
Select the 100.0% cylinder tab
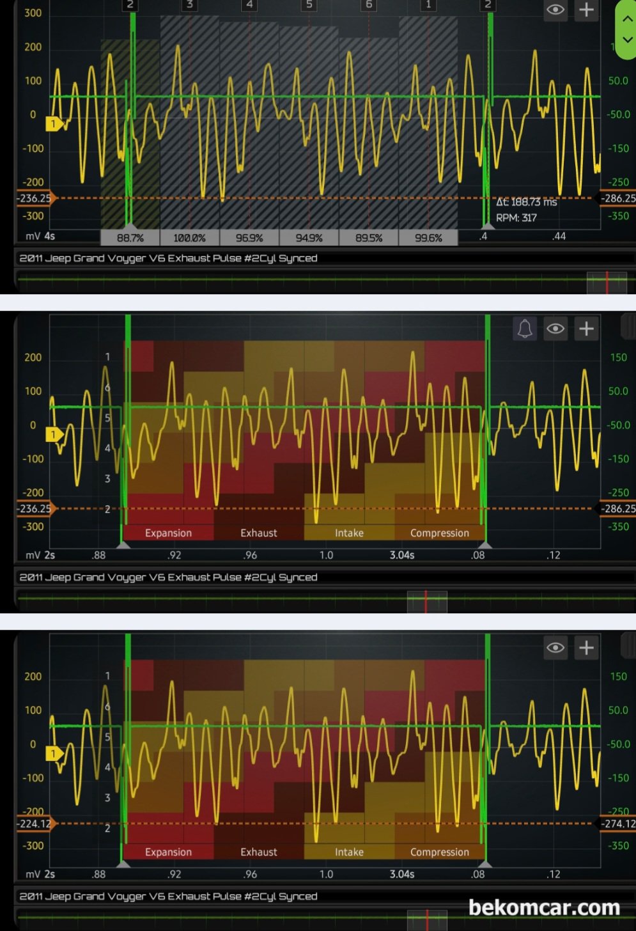coord(189,238)
